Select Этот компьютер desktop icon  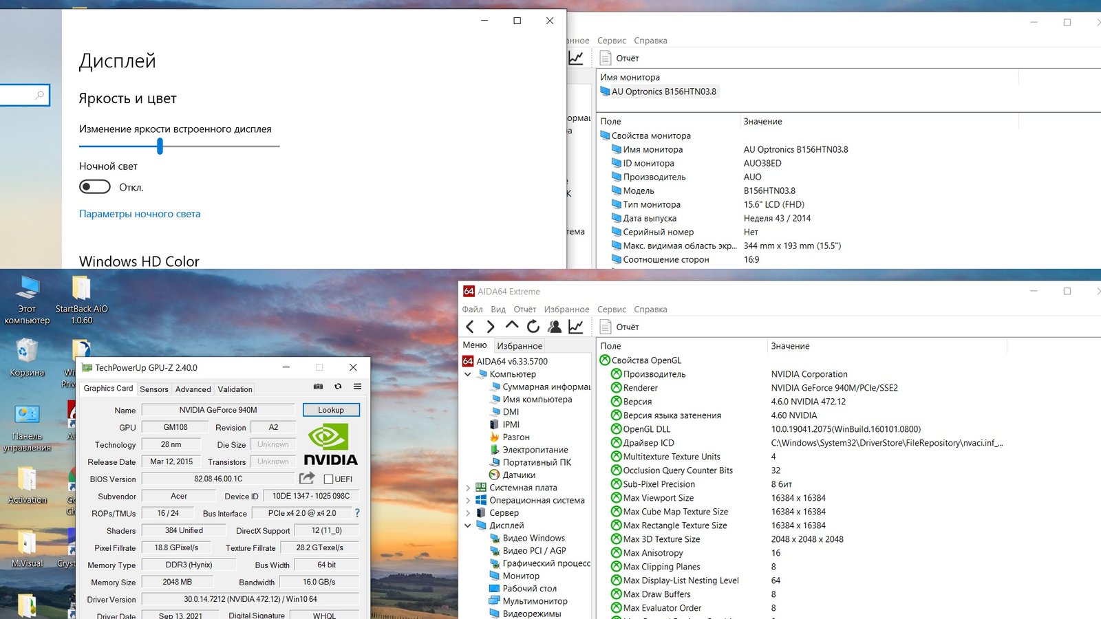pyautogui.click(x=28, y=299)
